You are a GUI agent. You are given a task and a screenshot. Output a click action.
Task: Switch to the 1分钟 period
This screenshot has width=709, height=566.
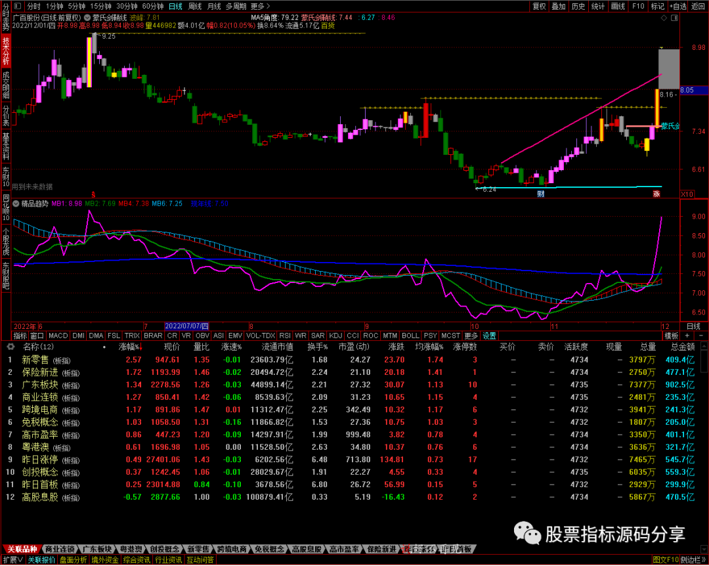[x=54, y=7]
